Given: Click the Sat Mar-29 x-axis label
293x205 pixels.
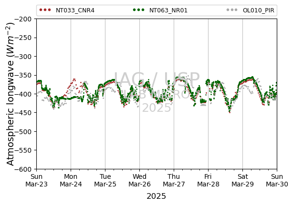Looking at the screenshot, I should point(243,180).
